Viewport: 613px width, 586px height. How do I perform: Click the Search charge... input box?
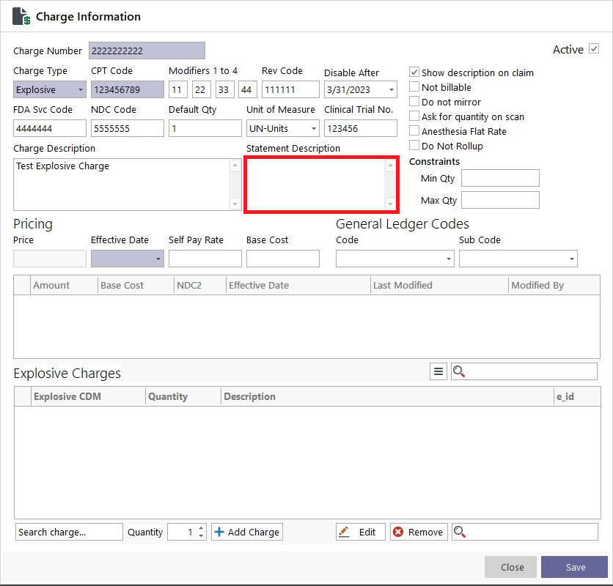click(x=69, y=532)
